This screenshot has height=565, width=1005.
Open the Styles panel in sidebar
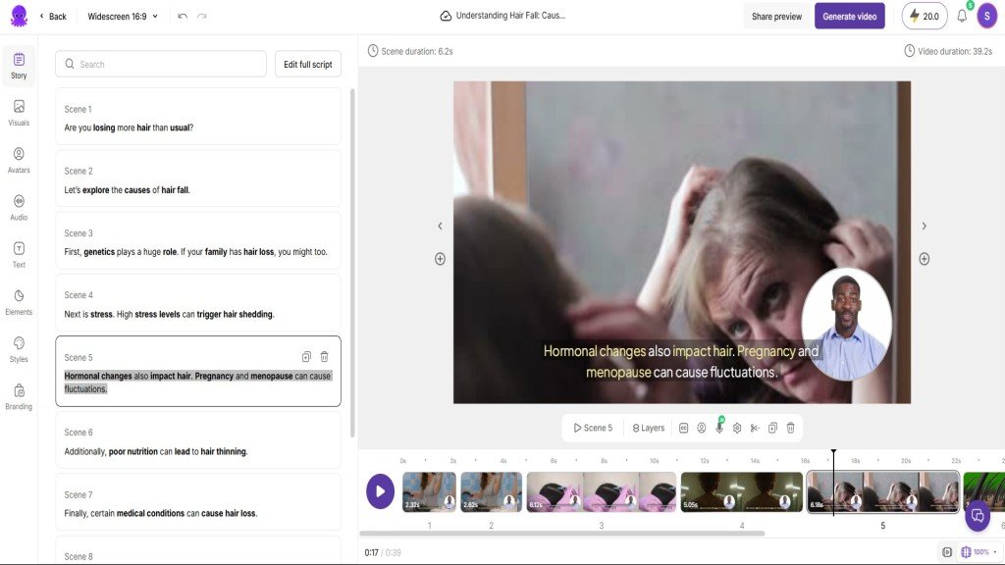coord(19,350)
